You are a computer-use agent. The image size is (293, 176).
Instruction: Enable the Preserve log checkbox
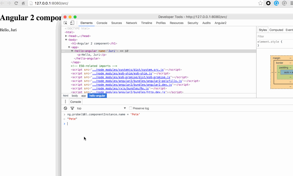(x=131, y=108)
